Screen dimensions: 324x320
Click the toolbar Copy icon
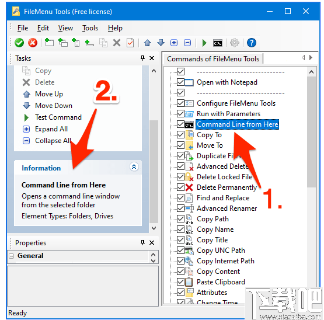(x=103, y=43)
